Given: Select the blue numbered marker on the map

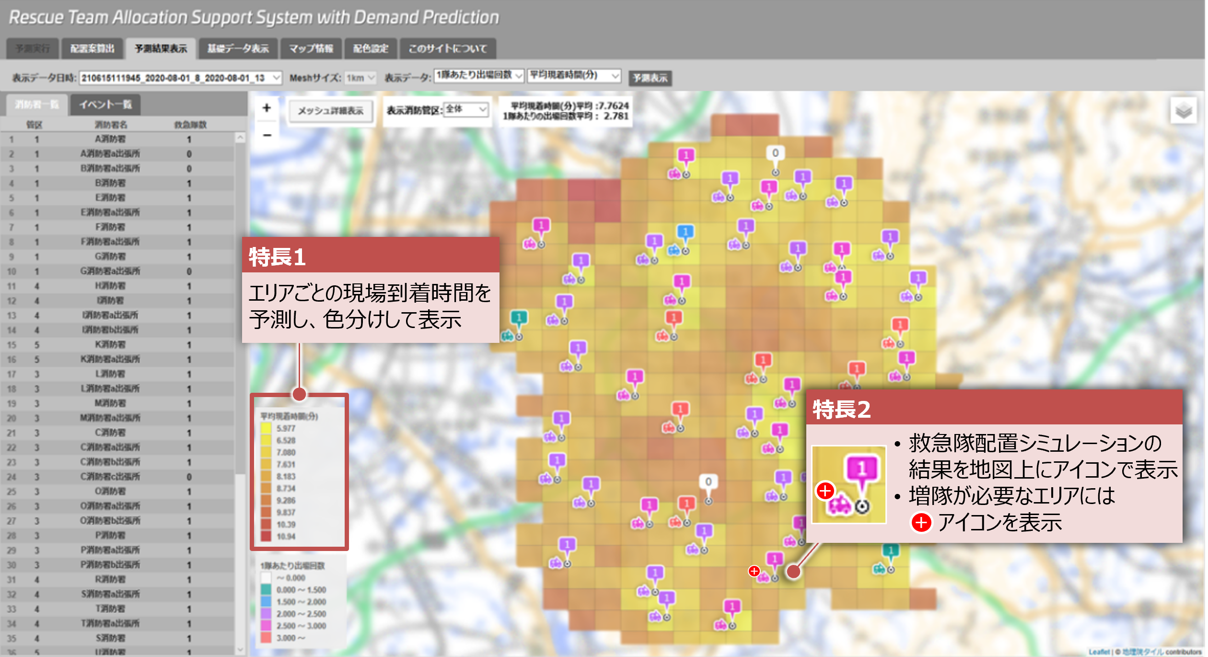Looking at the screenshot, I should pos(685,232).
